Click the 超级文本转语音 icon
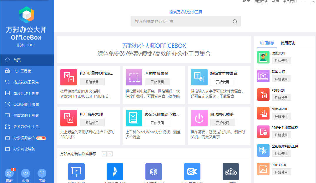The image size is (316, 183). point(199,77)
